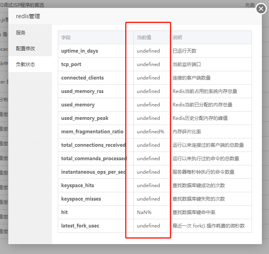Click the description 内存碎片比率

[x=187, y=131]
